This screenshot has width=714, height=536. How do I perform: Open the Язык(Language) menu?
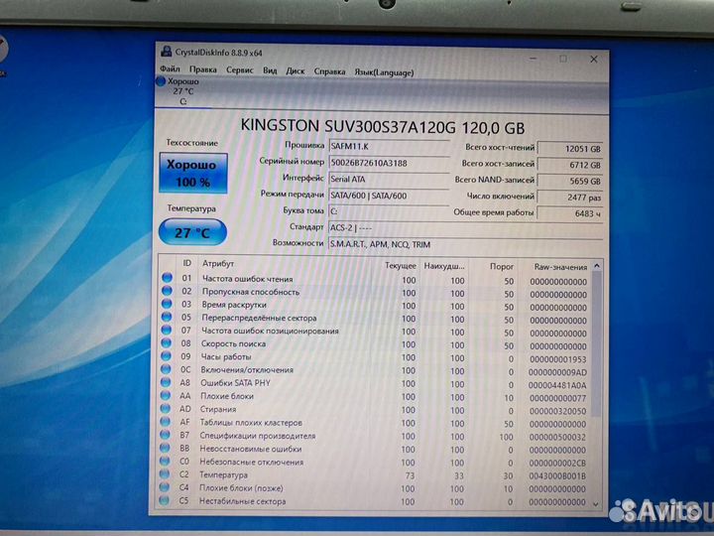[x=385, y=72]
